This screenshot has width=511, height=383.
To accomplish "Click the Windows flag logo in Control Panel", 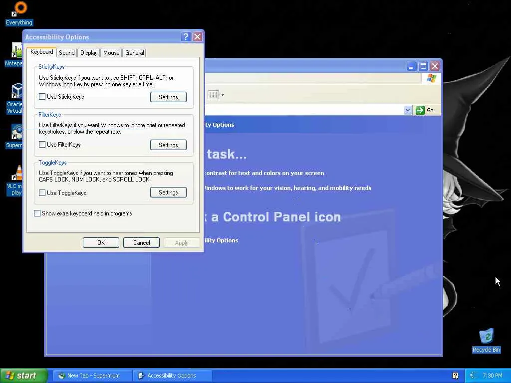I will (432, 78).
